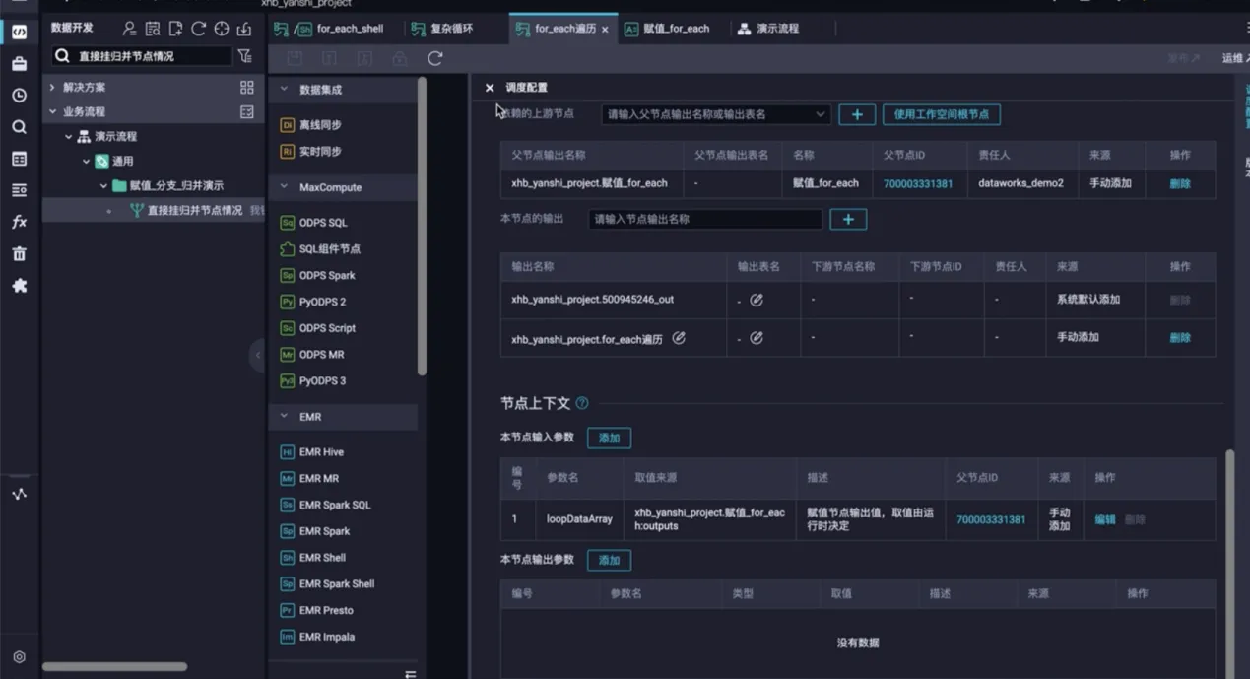The image size is (1250, 679).
Task: Click the help icon next to 节点上下文
Action: coord(582,403)
